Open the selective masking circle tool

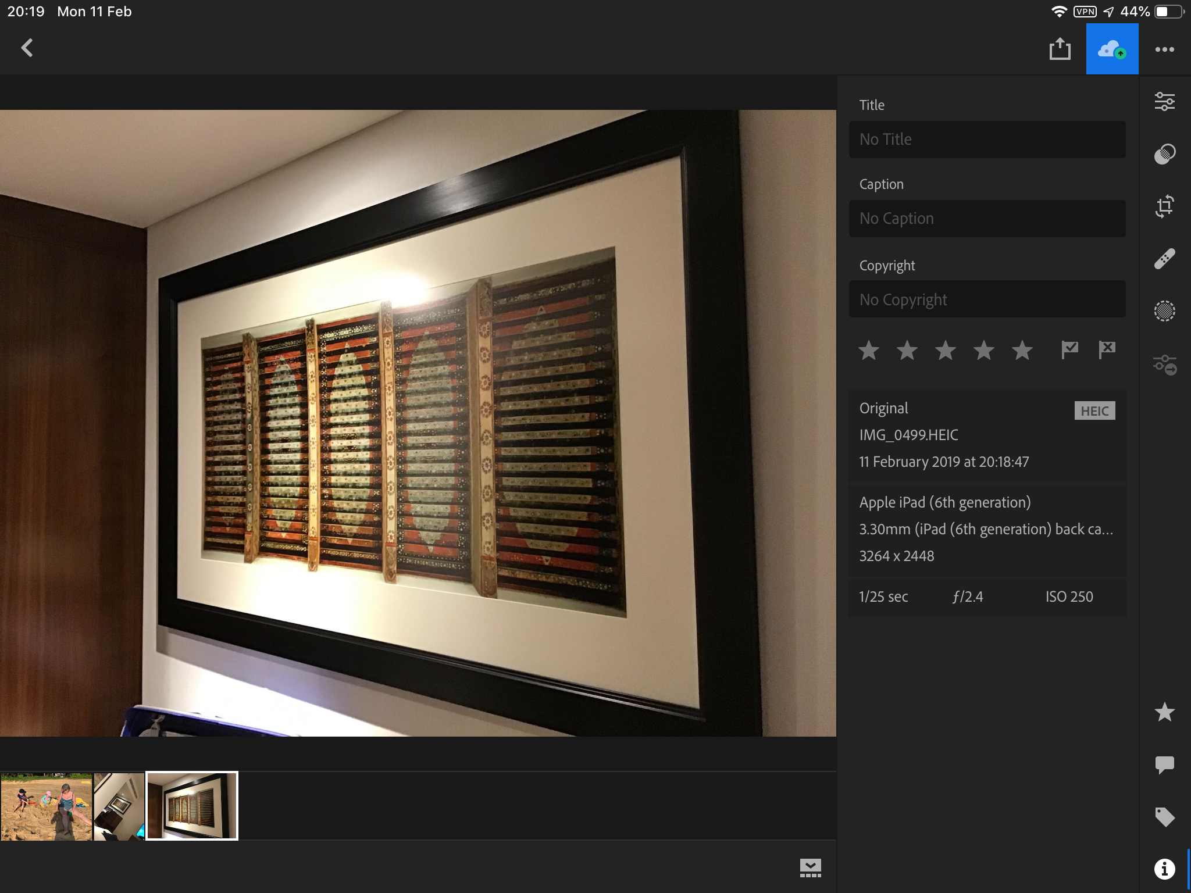click(1164, 311)
